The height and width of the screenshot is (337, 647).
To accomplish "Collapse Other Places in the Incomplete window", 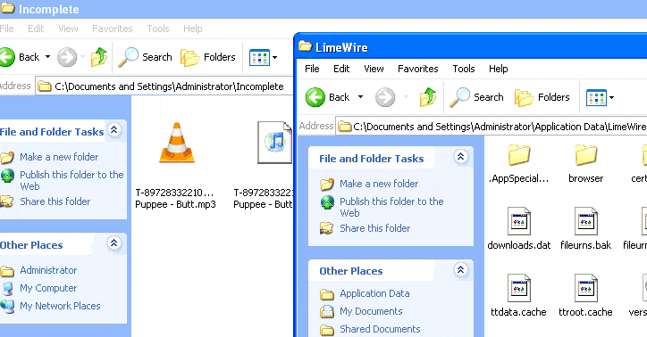I will click(114, 243).
